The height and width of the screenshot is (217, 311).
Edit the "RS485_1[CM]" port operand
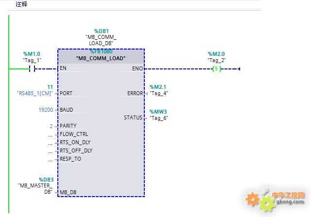pos(35,93)
